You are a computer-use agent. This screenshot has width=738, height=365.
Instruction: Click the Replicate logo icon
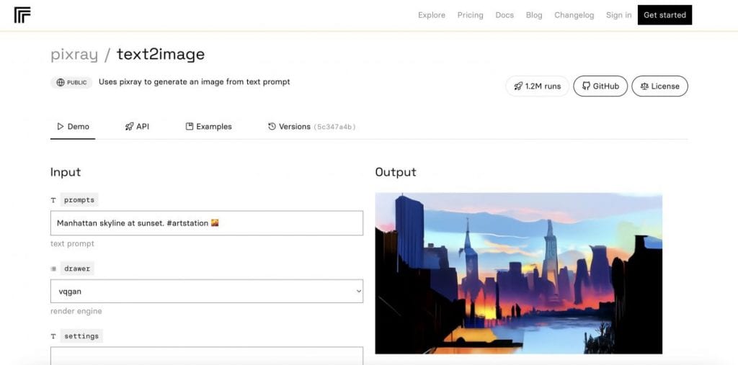tap(22, 15)
